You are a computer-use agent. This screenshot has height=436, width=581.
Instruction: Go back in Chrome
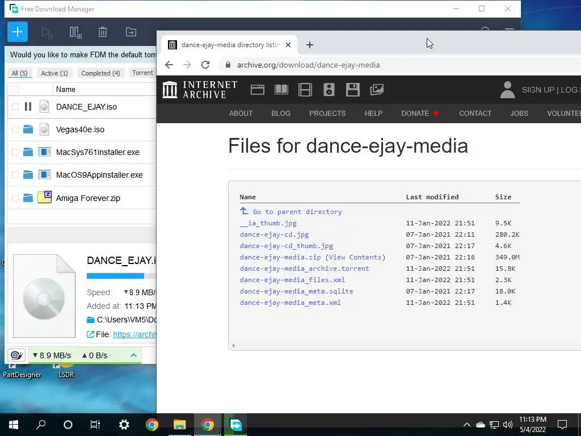(x=169, y=65)
